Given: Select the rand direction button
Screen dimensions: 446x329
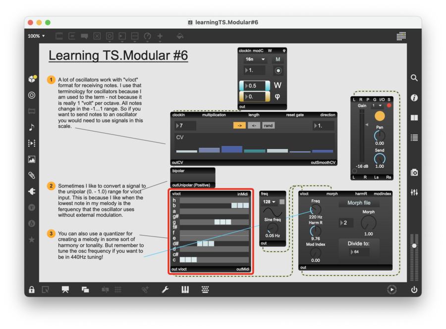Looking at the screenshot, I should pyautogui.click(x=268, y=126).
